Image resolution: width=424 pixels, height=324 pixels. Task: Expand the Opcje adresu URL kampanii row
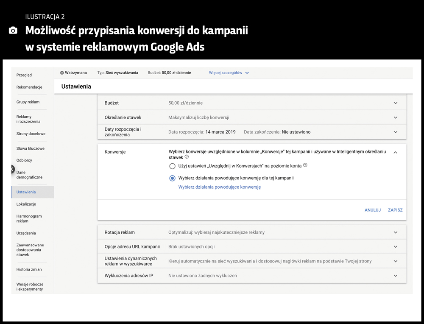395,246
